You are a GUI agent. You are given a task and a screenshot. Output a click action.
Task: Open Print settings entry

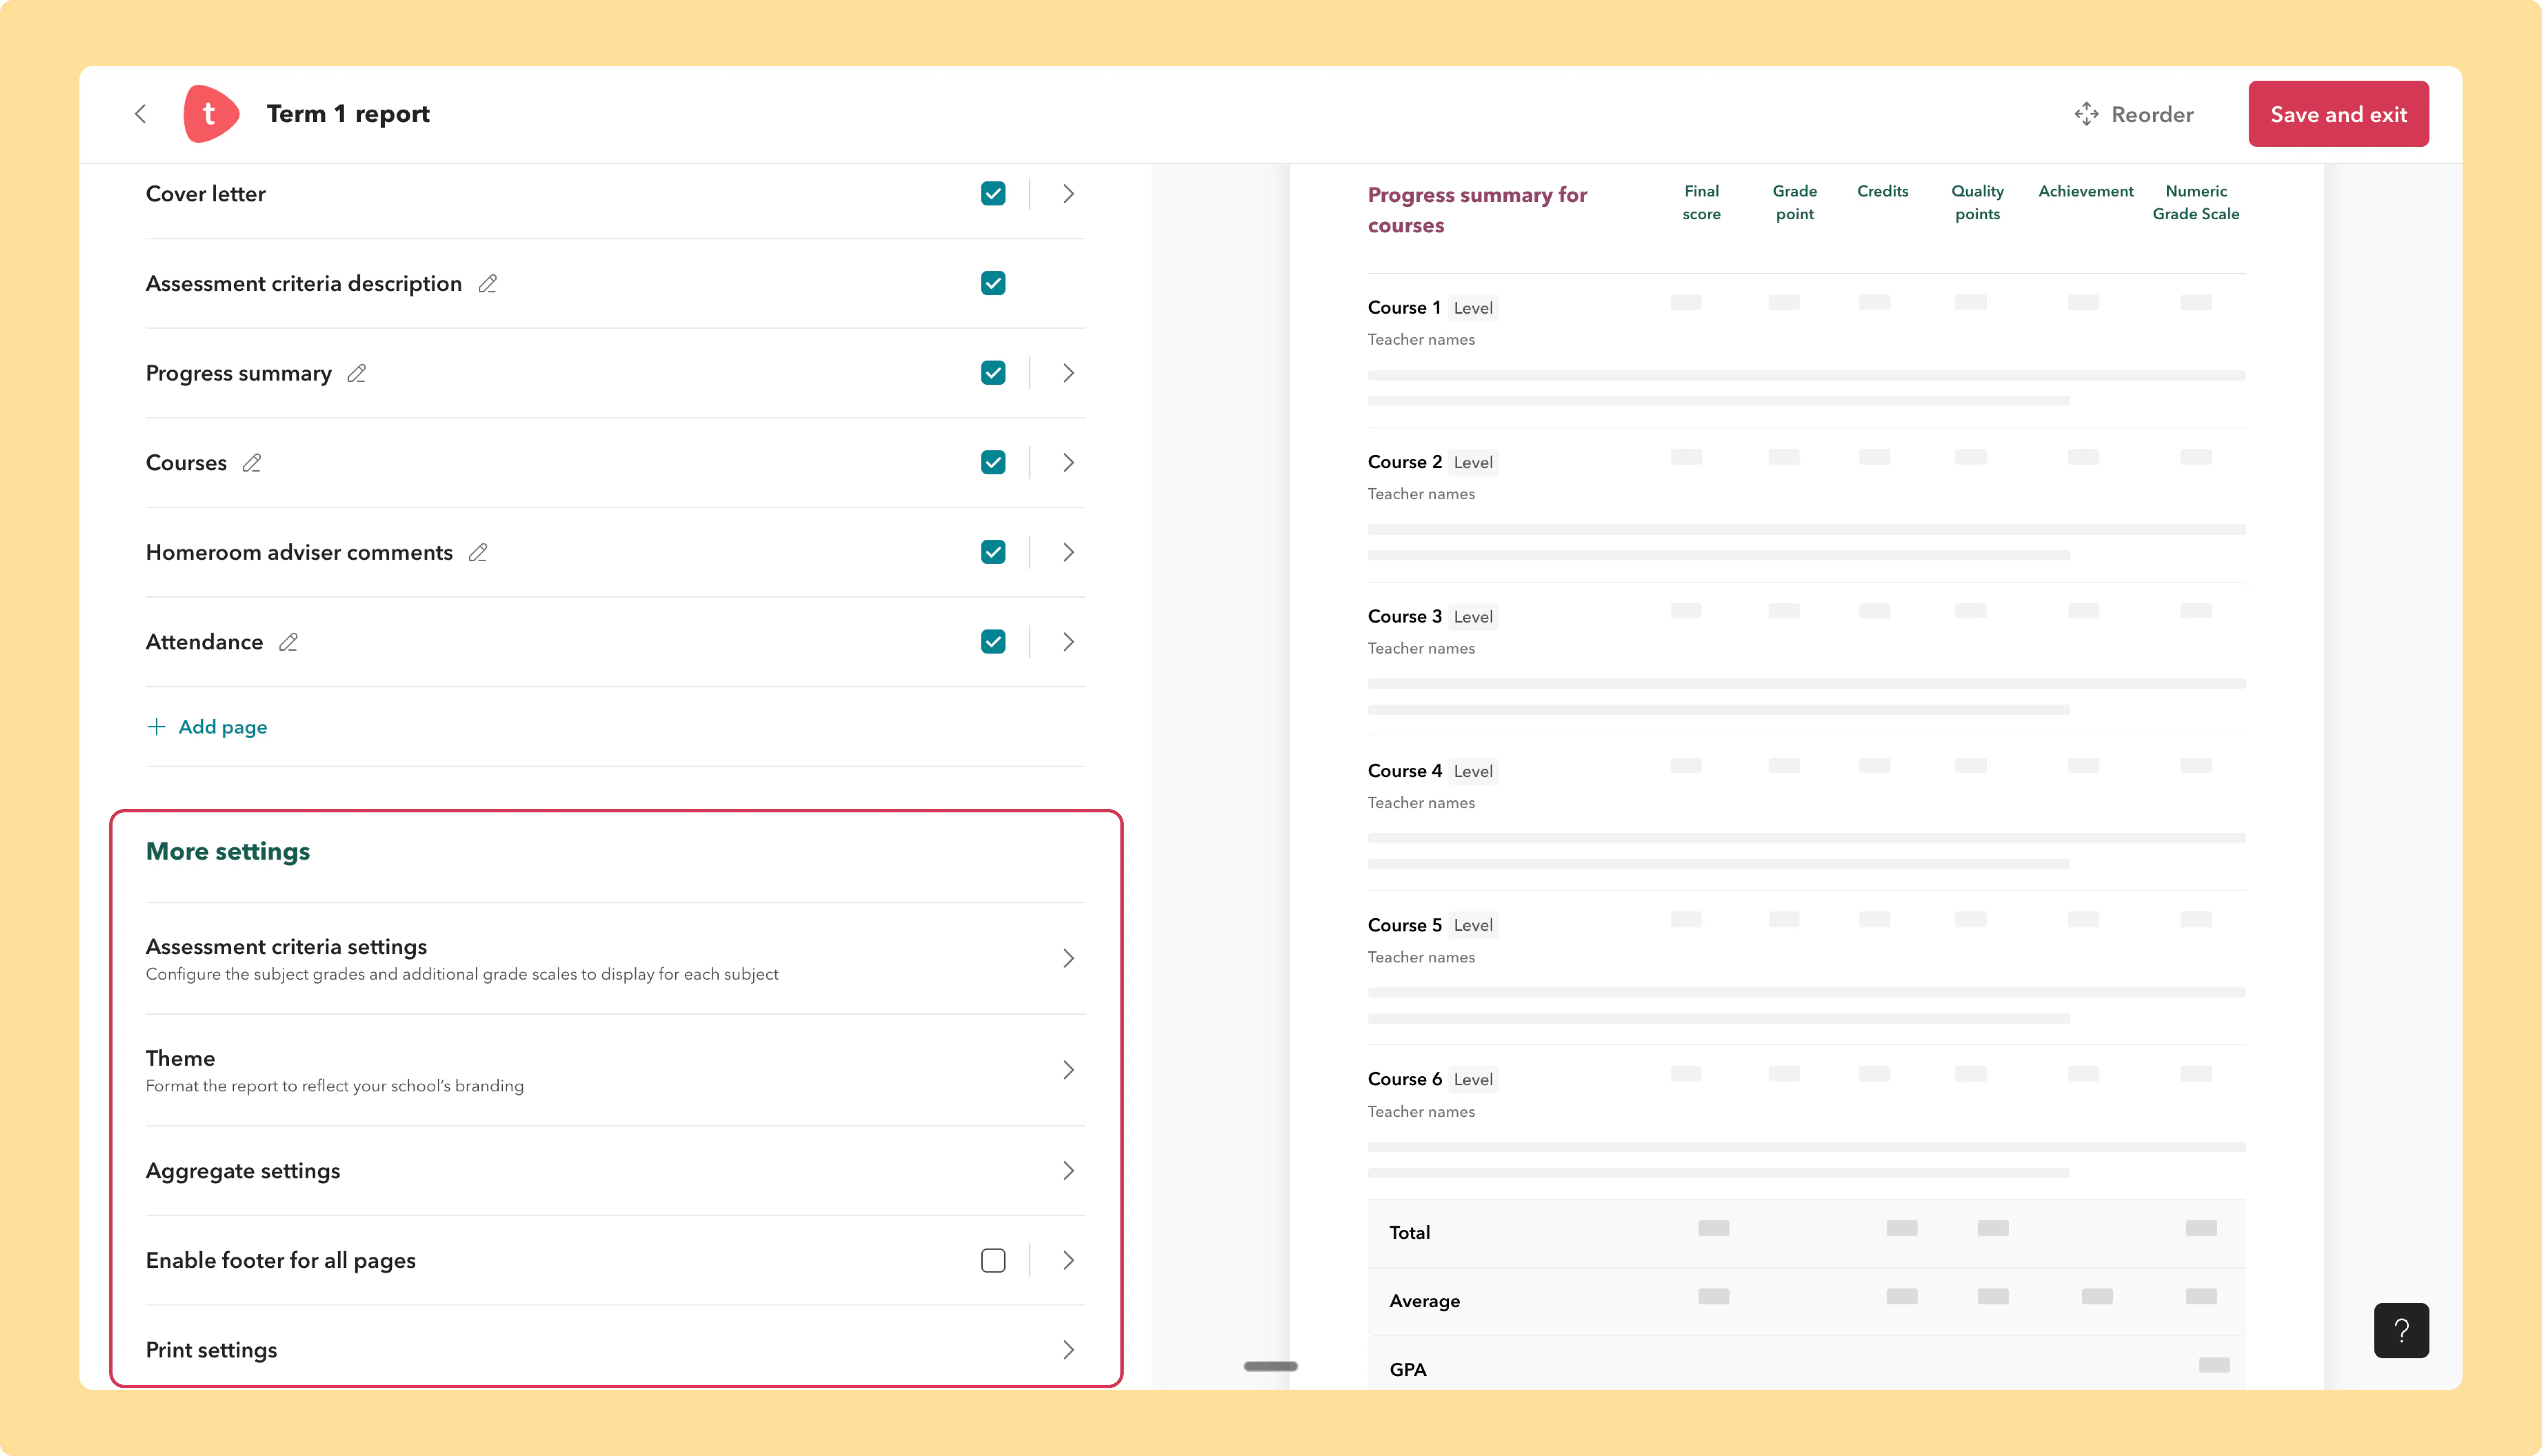click(615, 1351)
